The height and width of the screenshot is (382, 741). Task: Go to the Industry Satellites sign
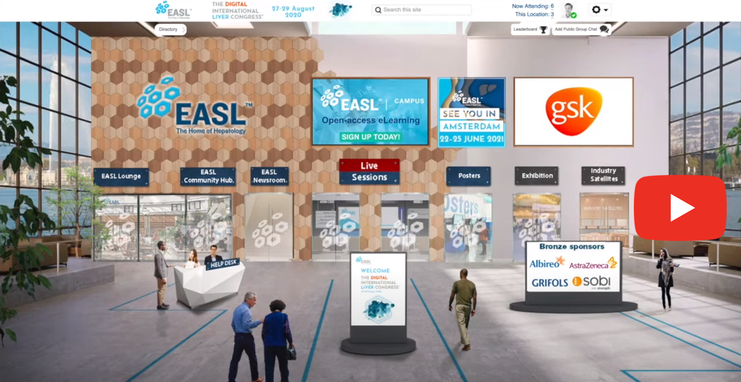tap(604, 176)
